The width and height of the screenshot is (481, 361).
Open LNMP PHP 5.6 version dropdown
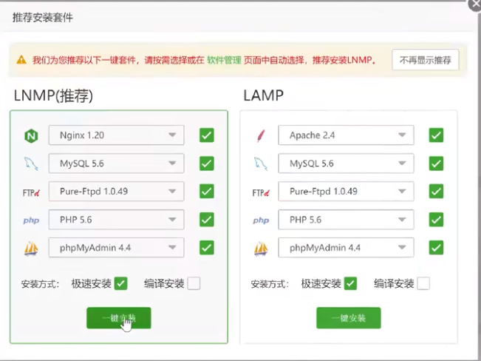click(x=116, y=220)
